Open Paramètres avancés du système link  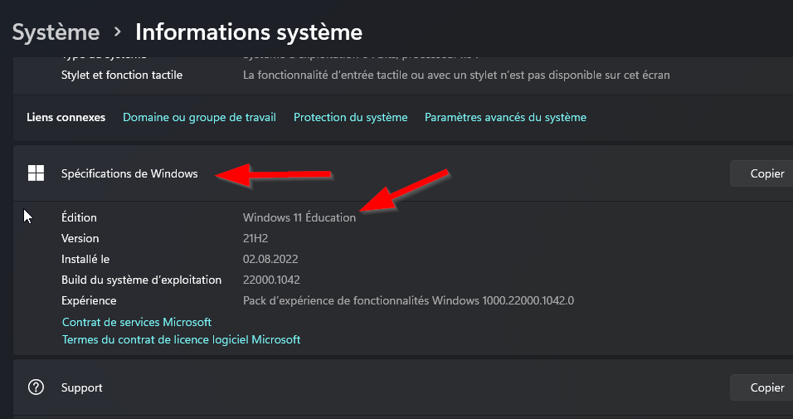tap(505, 117)
